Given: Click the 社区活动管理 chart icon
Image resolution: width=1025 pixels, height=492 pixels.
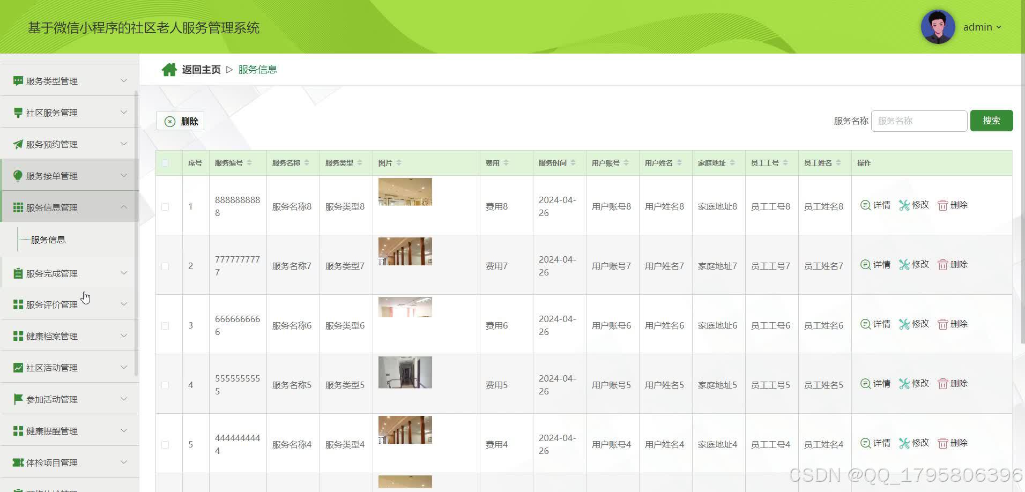Looking at the screenshot, I should point(18,368).
